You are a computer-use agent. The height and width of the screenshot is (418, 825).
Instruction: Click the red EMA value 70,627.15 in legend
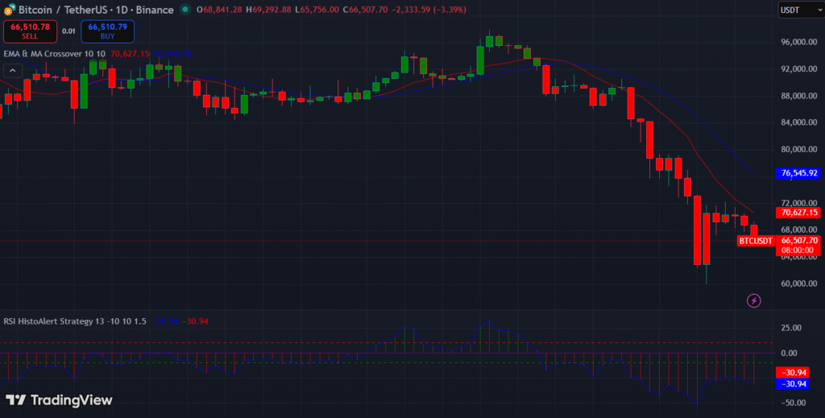(x=130, y=53)
